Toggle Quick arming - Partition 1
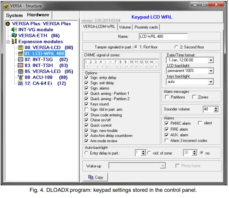229x198 pixels. 86,94
